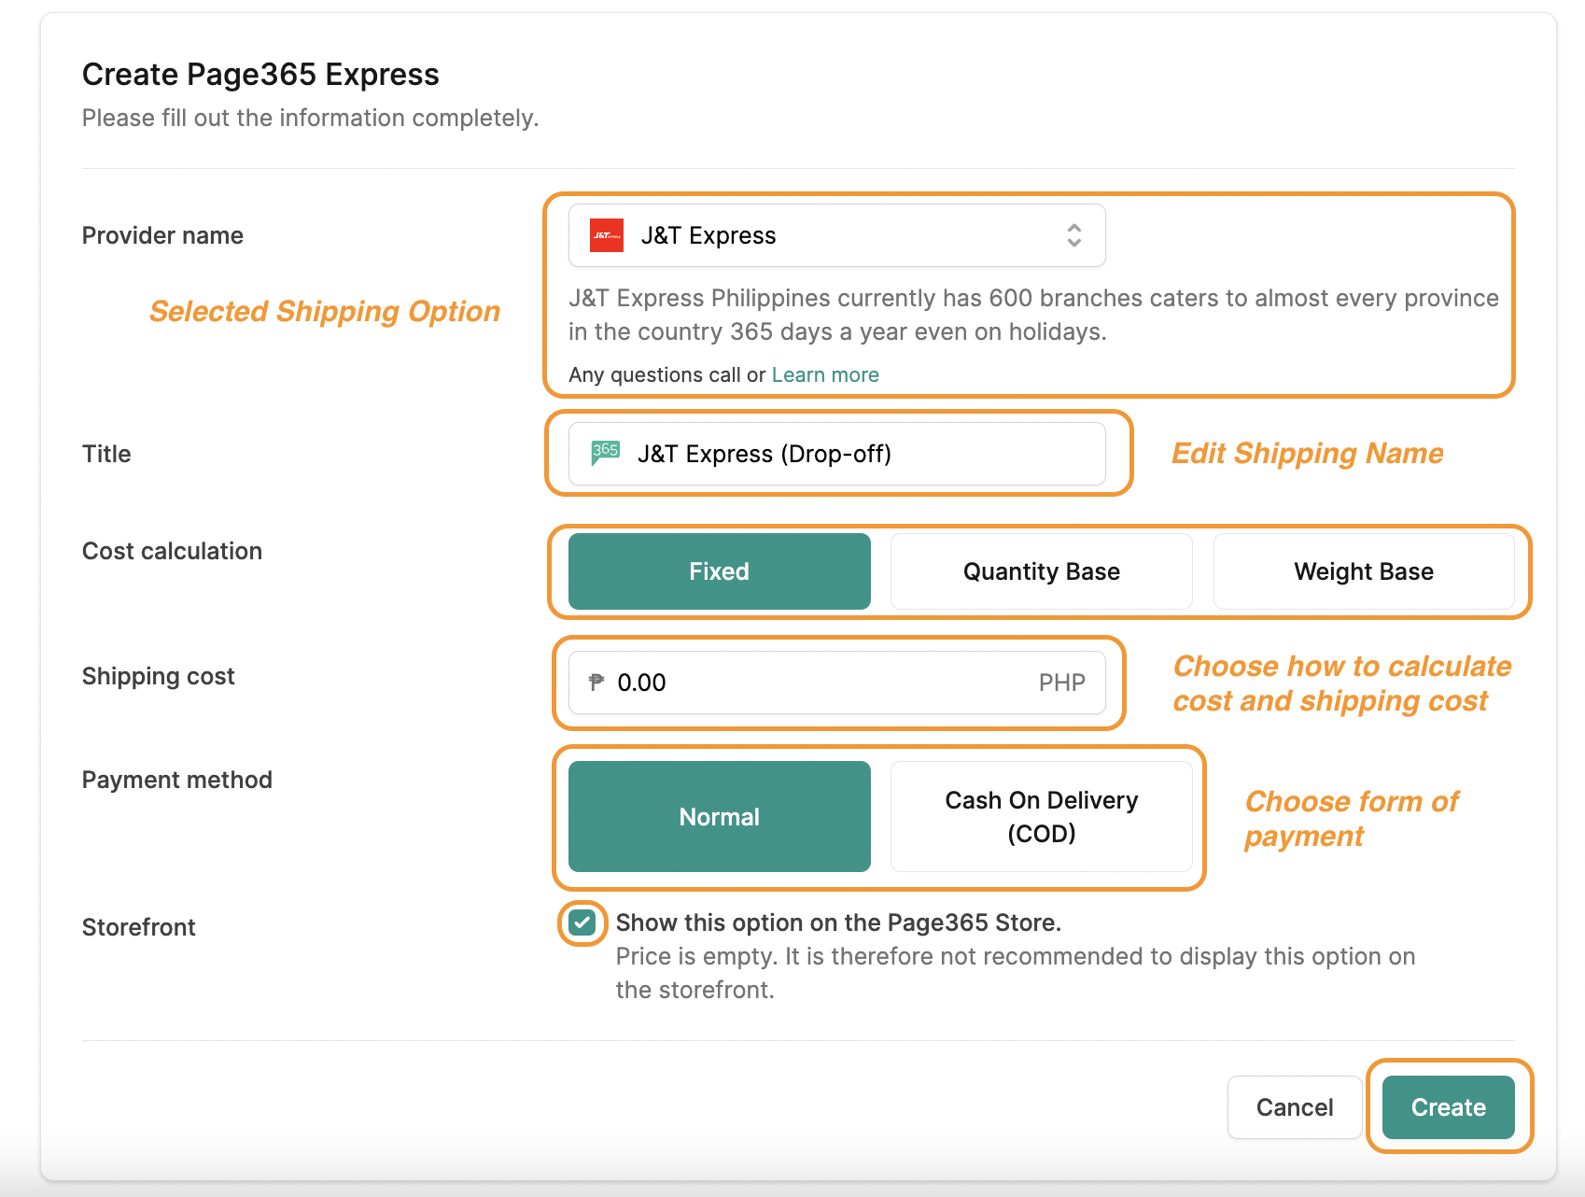Click the Shipping cost amount field

pos(836,683)
